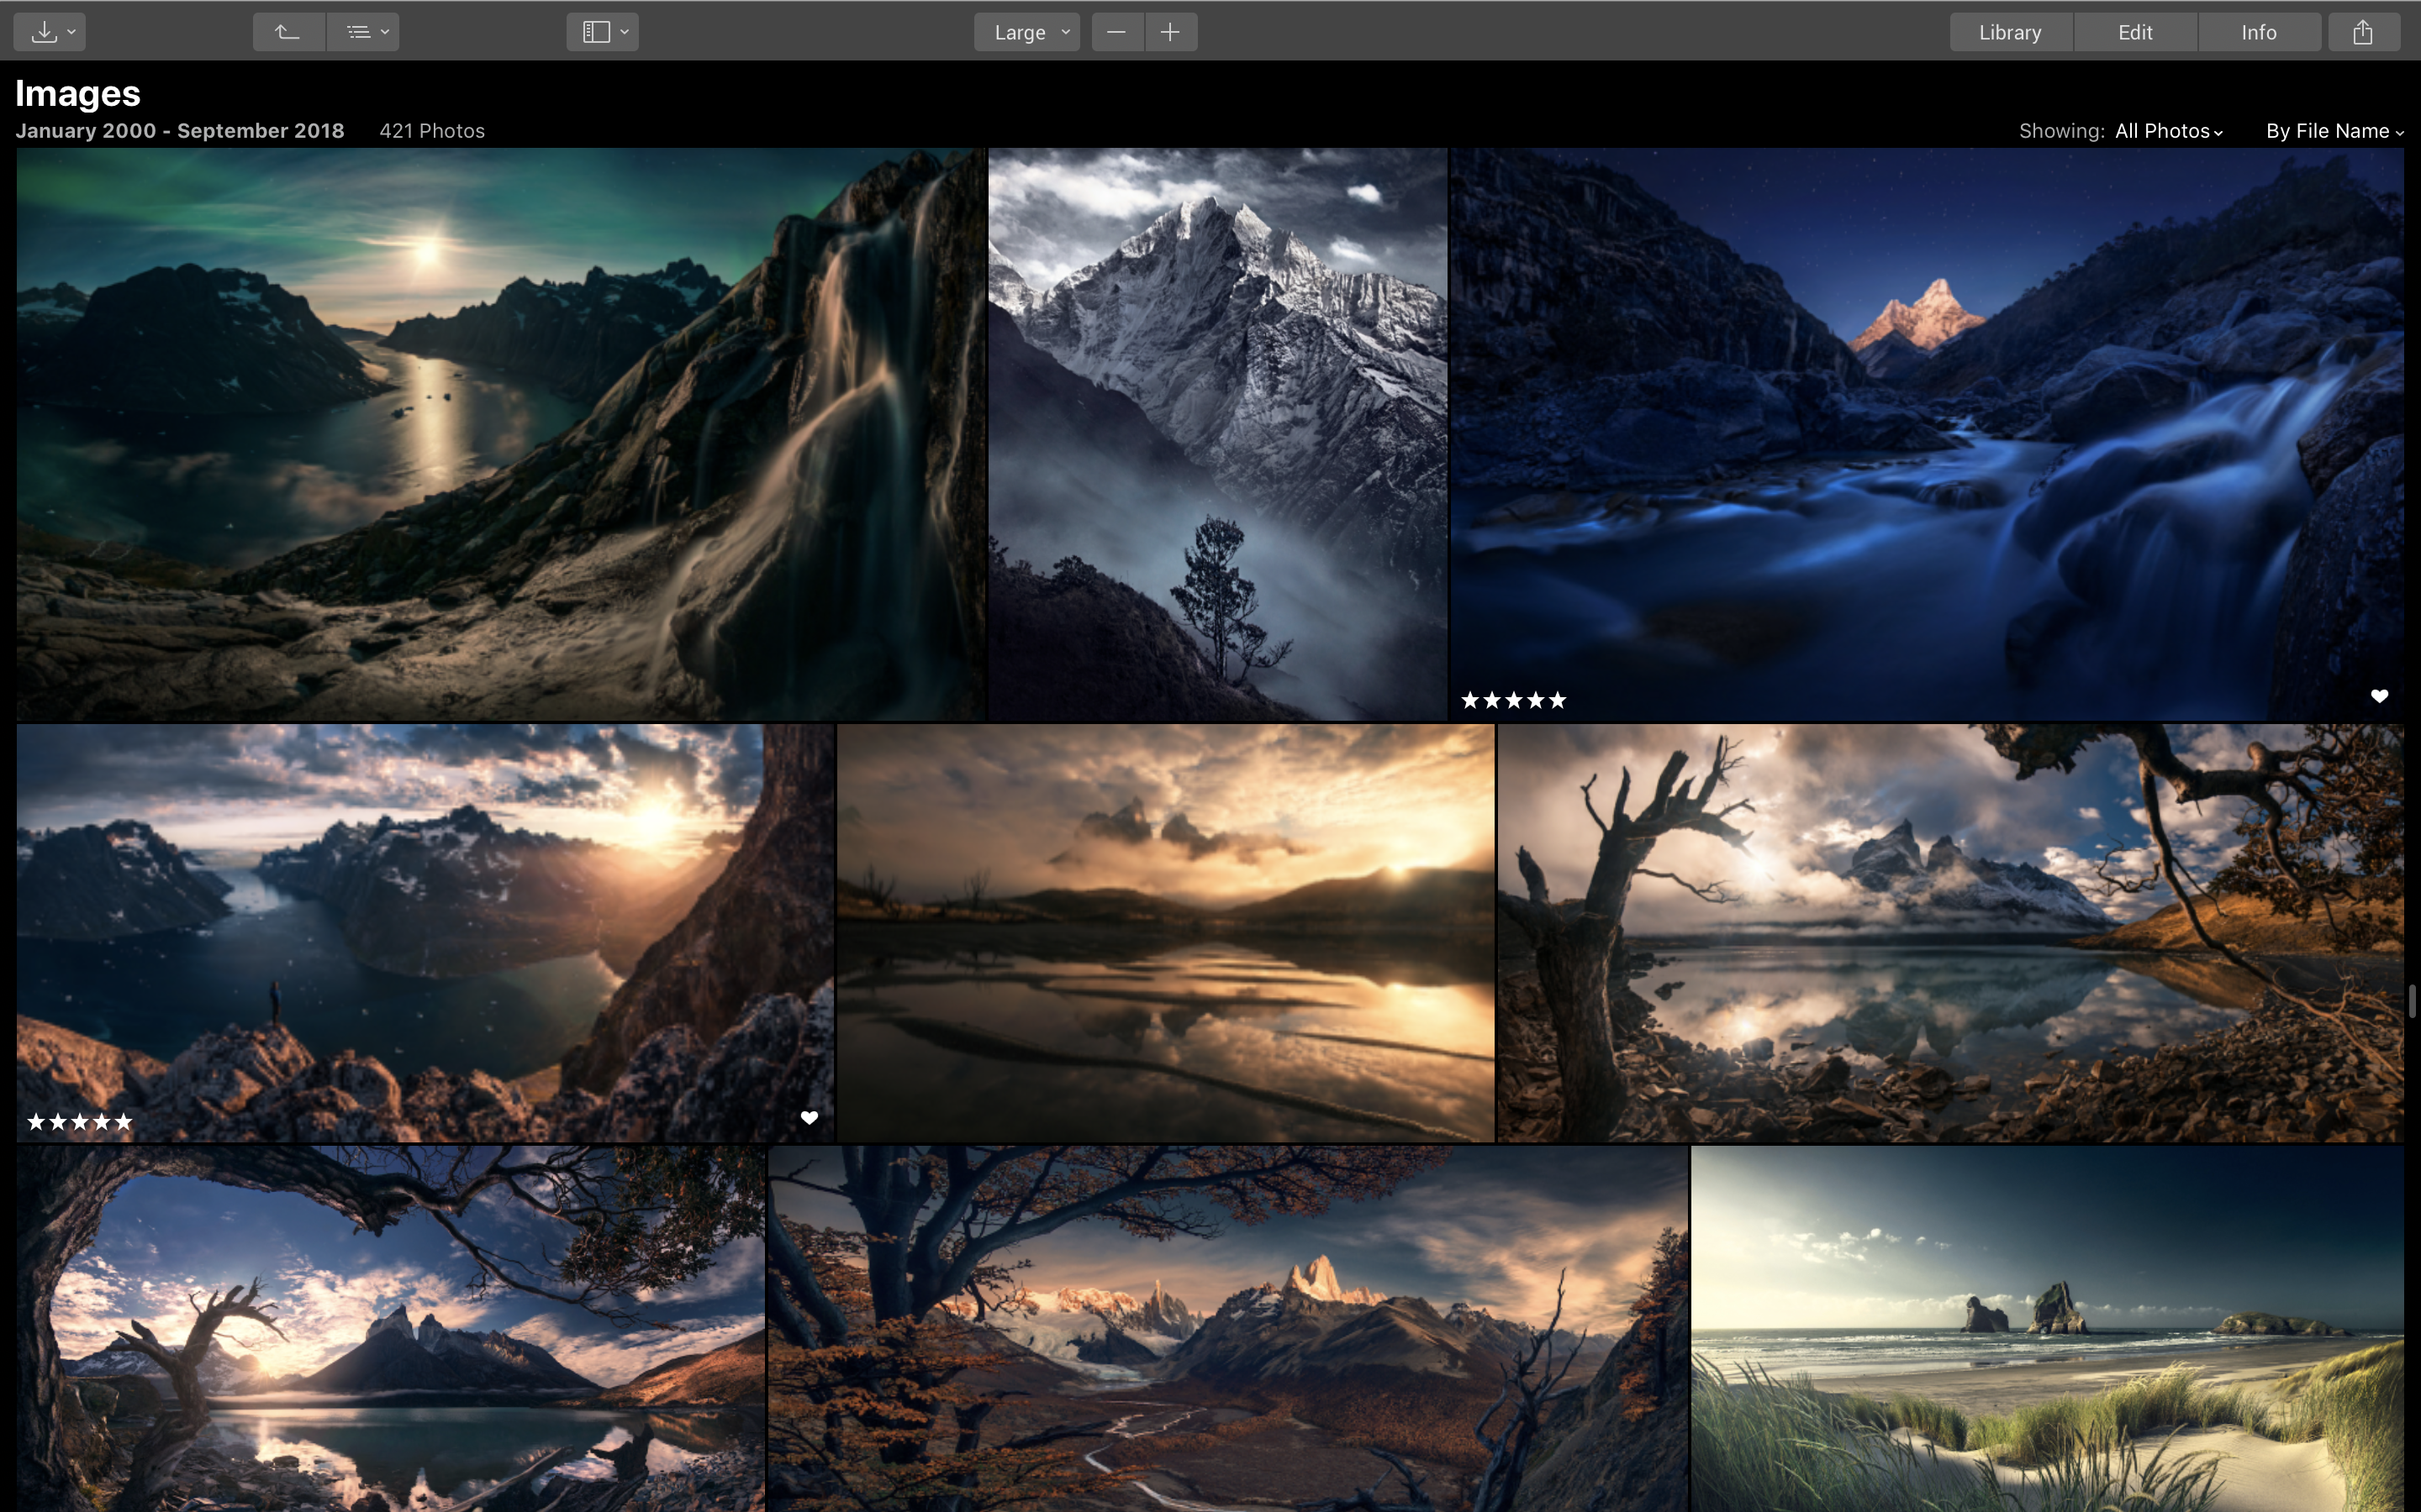Toggle favorite heart on fjord sunset photo
Viewport: 2421px width, 1512px height.
point(810,1118)
